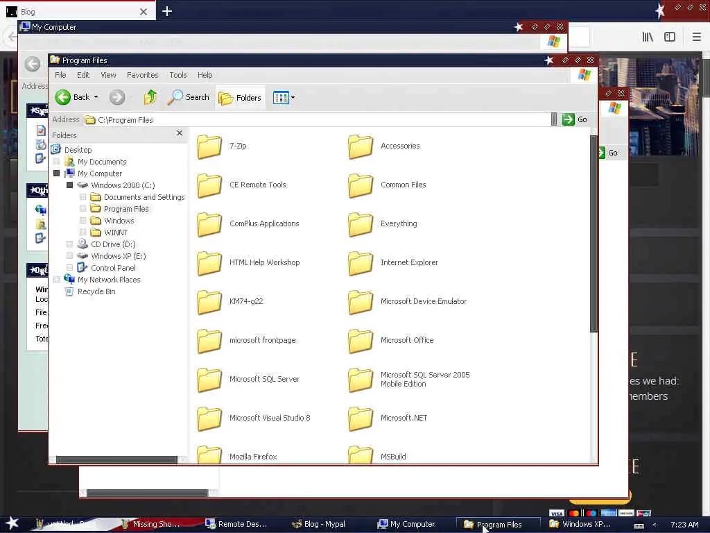Switch to My Computer taskbar button

point(406,524)
